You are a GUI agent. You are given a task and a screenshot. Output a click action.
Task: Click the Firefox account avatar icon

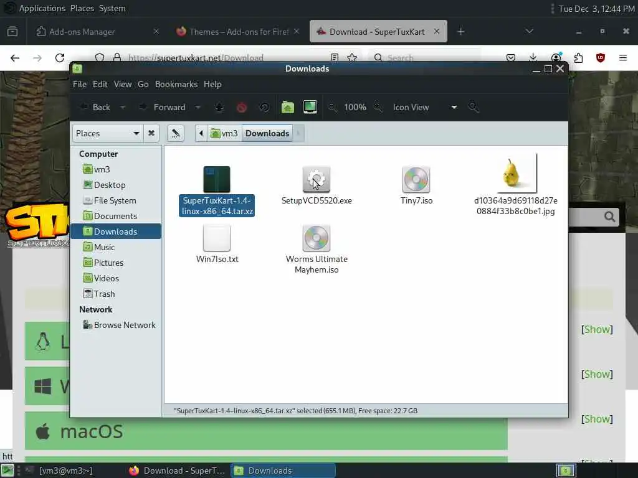pos(556,58)
